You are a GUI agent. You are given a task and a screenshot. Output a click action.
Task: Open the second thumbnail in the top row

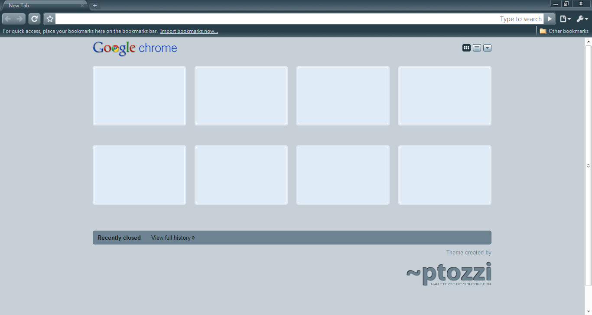(x=241, y=96)
